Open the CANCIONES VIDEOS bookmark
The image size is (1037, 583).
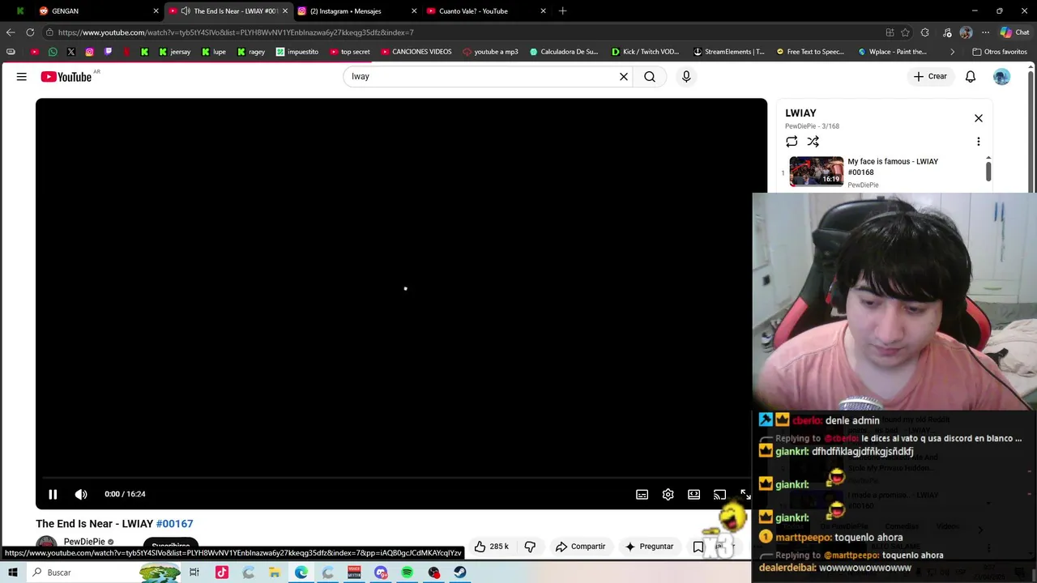pos(416,52)
